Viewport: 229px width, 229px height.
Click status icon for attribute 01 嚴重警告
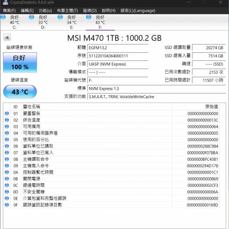click(7, 114)
